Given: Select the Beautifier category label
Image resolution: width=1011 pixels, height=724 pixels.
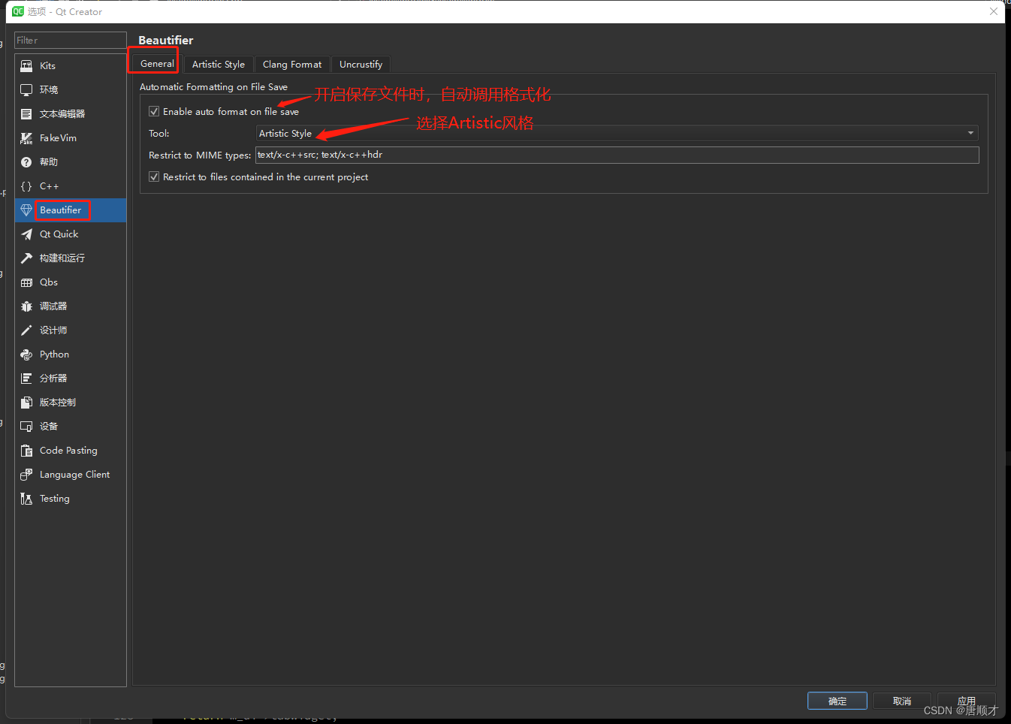Looking at the screenshot, I should point(60,210).
